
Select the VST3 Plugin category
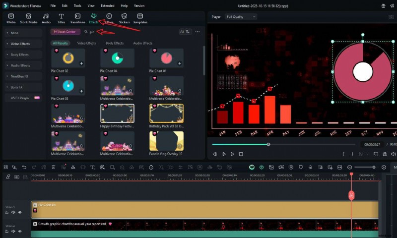pos(23,98)
